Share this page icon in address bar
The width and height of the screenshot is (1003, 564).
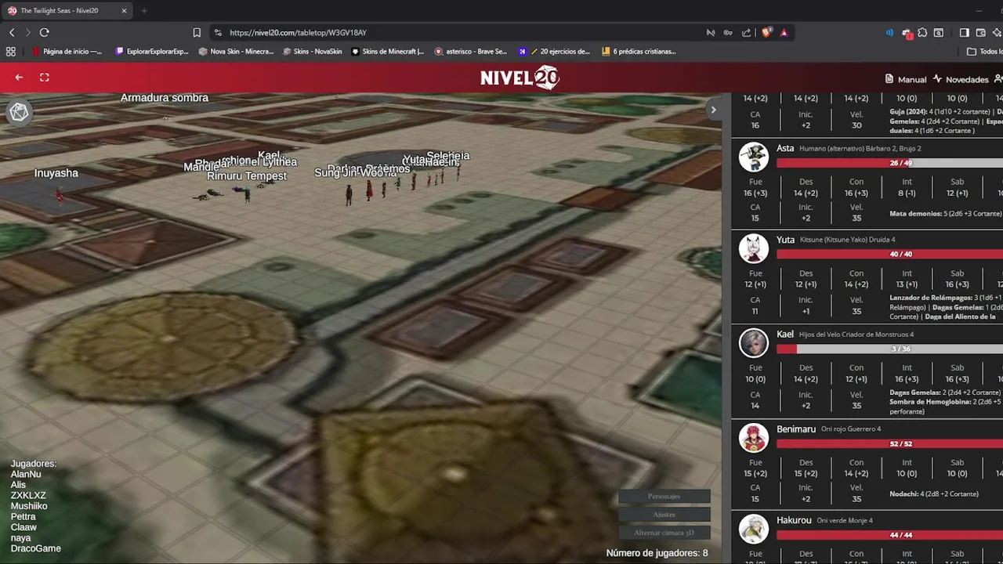coord(746,32)
